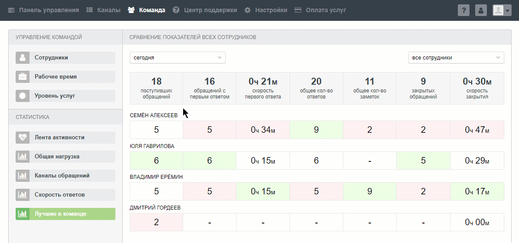This screenshot has width=519, height=243.
Task: Click the Рабочее время briefcase icon
Action: coord(23,77)
